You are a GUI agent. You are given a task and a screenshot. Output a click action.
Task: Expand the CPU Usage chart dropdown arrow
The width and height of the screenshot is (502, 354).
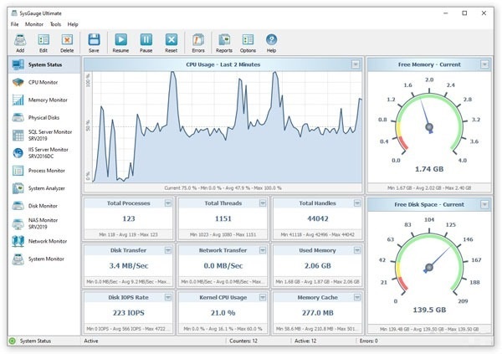(x=356, y=64)
